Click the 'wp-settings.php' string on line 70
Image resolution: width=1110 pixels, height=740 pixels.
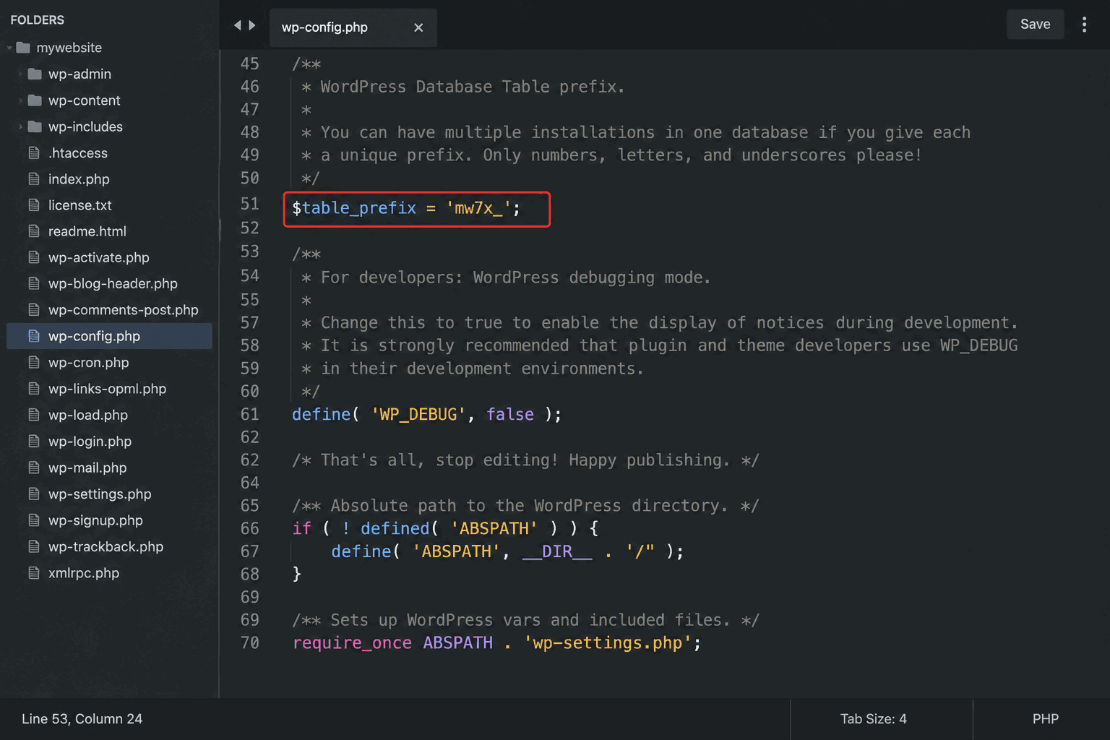point(607,643)
